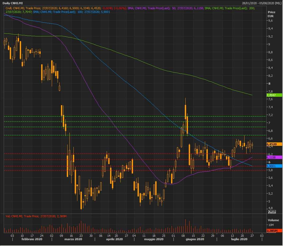Click the Price EUR axis header

(x=271, y=14)
